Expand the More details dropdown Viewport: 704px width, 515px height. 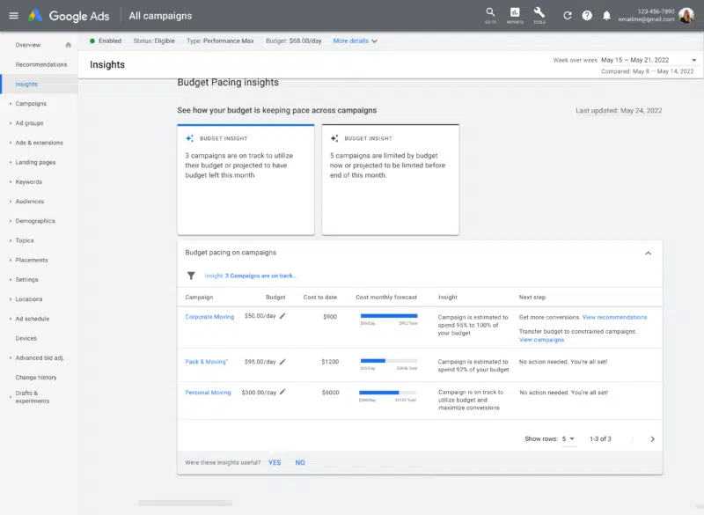356,40
